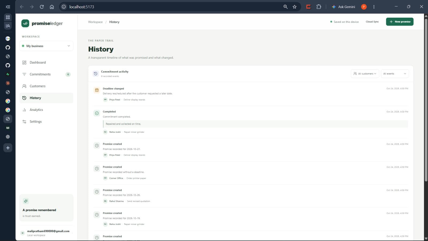Click the Settings sliders icon
Screen dimensions: 428x241
24,122
